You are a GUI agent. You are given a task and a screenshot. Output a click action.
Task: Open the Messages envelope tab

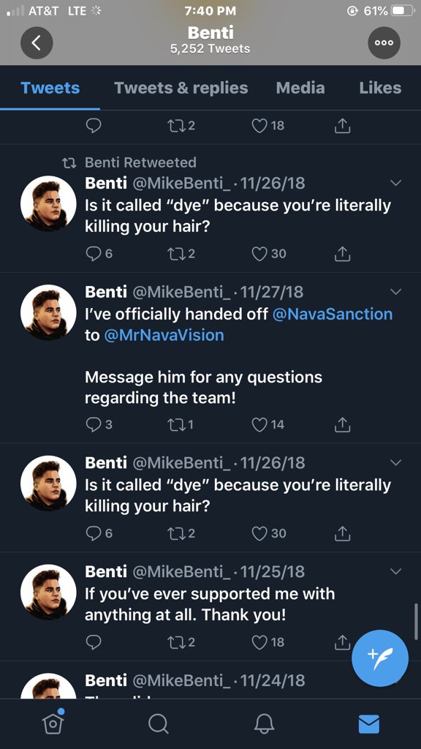pyautogui.click(x=368, y=723)
